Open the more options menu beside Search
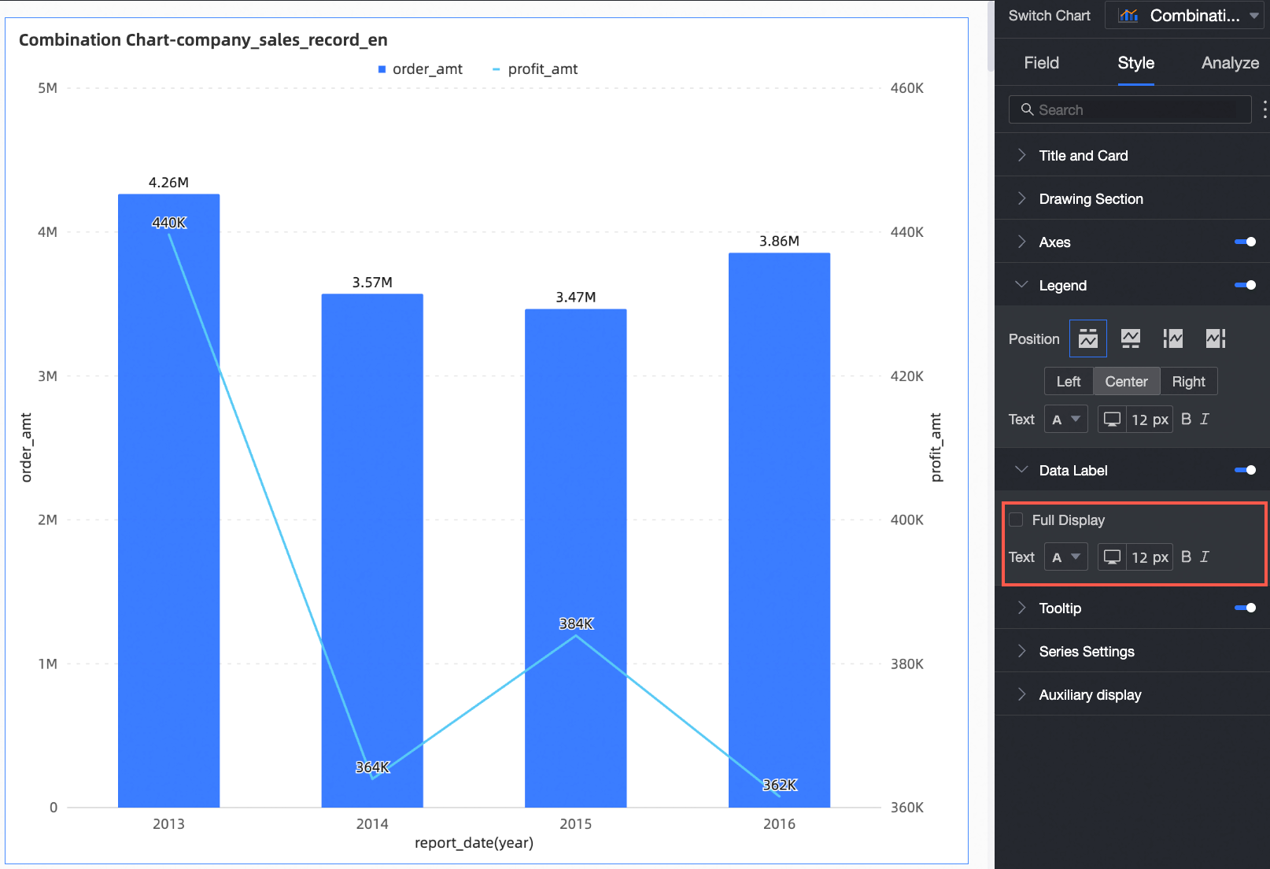1270x869 pixels. pyautogui.click(x=1264, y=109)
